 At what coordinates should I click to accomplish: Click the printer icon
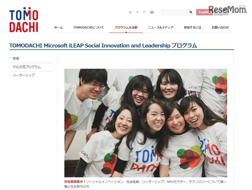click(152, 12)
